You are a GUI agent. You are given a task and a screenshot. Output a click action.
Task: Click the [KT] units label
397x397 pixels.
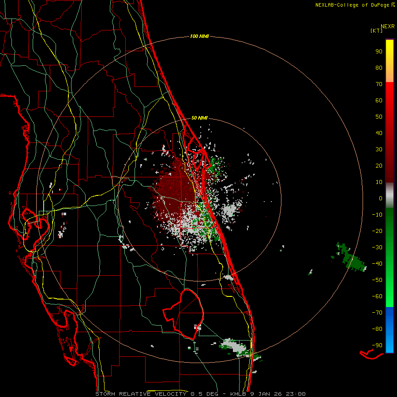(x=377, y=30)
